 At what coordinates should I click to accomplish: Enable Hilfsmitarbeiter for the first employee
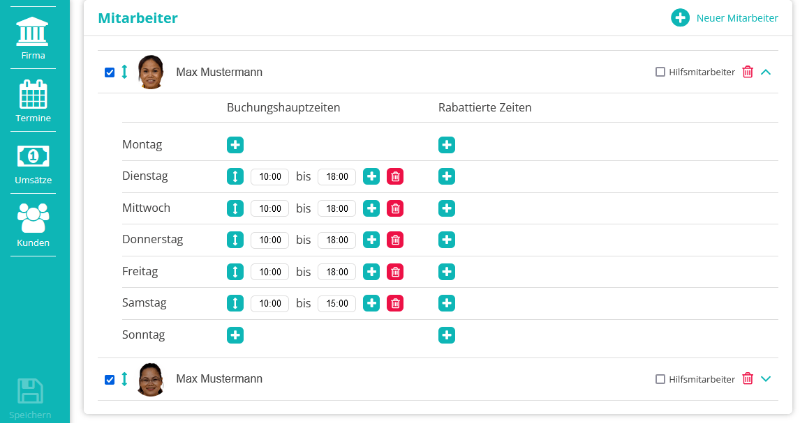(660, 72)
